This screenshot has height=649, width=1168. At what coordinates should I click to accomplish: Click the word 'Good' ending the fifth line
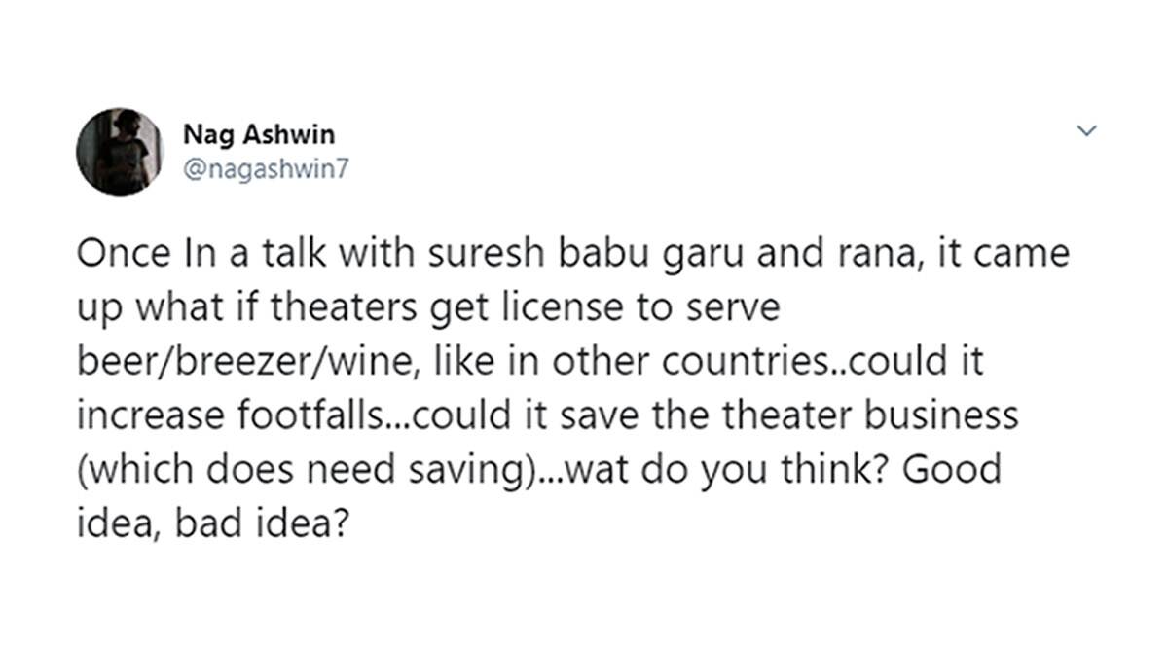[x=953, y=468]
